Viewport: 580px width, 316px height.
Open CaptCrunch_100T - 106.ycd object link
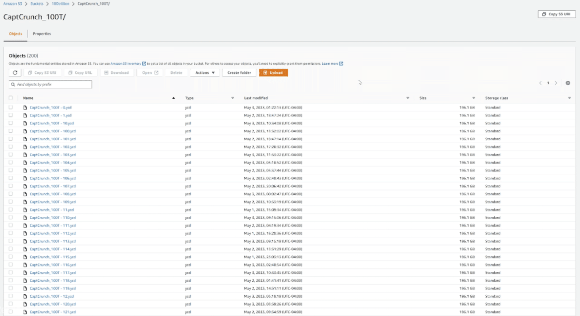point(53,178)
